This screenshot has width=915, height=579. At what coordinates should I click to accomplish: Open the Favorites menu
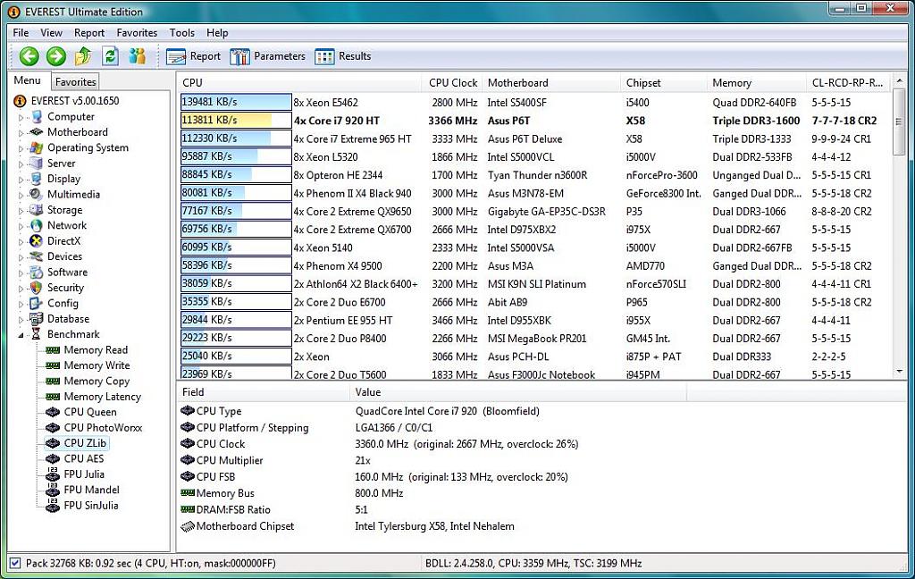(x=137, y=33)
